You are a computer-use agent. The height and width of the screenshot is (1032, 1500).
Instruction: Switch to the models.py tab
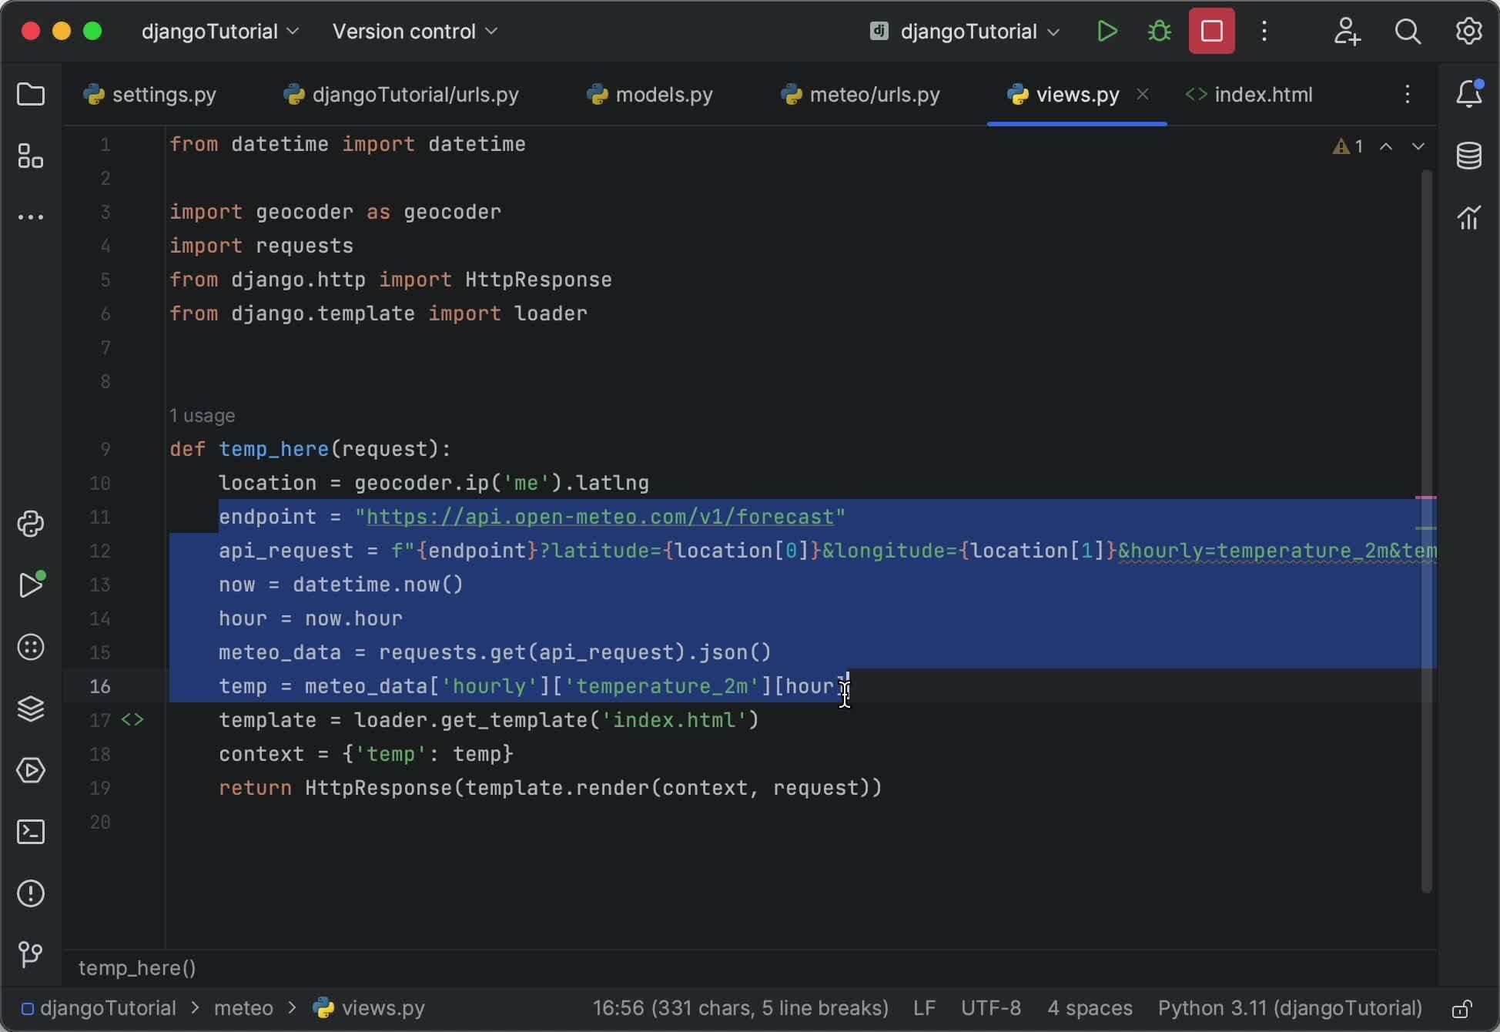649,94
